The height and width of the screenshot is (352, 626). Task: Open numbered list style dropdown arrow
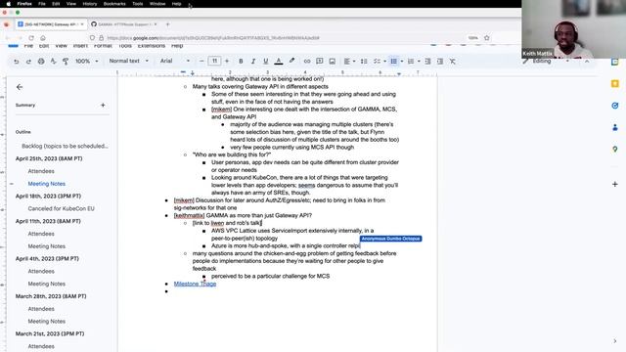pos(419,61)
